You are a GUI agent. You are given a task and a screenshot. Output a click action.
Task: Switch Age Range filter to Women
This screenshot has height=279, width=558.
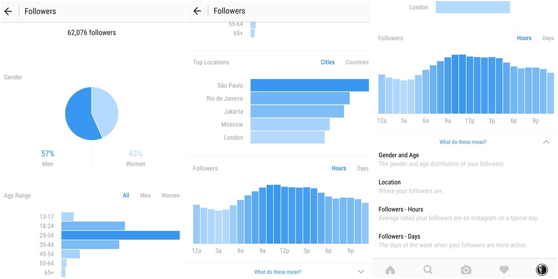click(x=170, y=196)
